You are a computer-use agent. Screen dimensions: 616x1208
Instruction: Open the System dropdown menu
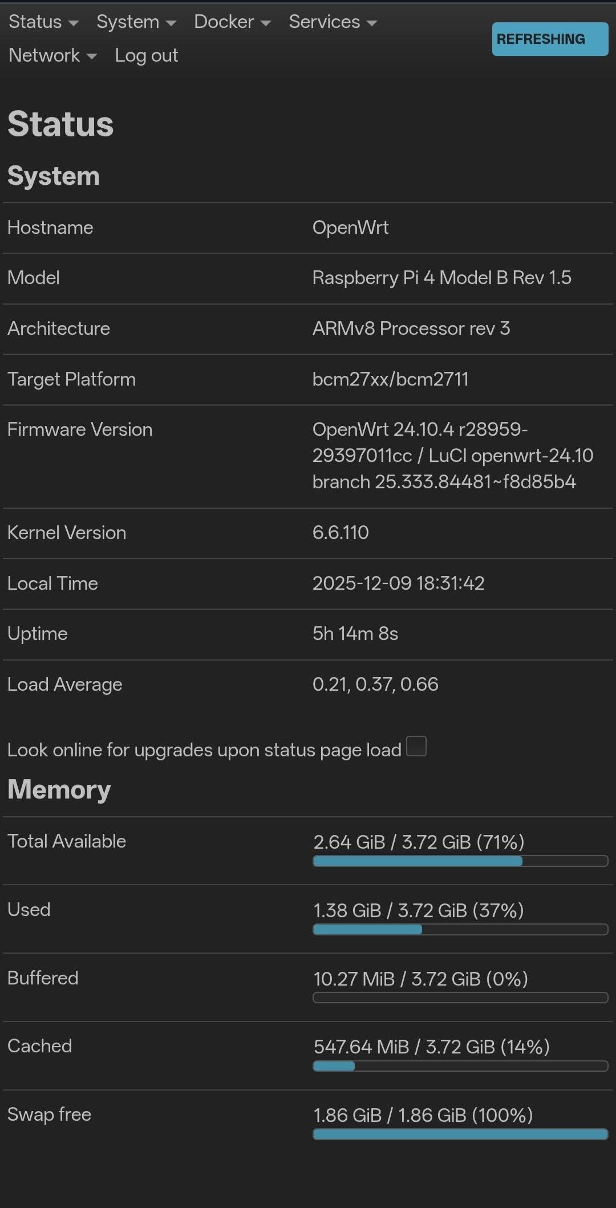point(136,22)
